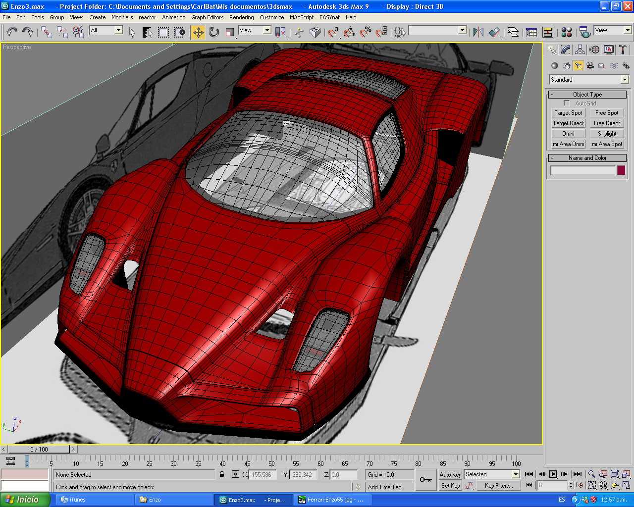The image size is (634, 507).
Task: Open the Material Editor (colored spheres icon)
Action: pyautogui.click(x=567, y=32)
